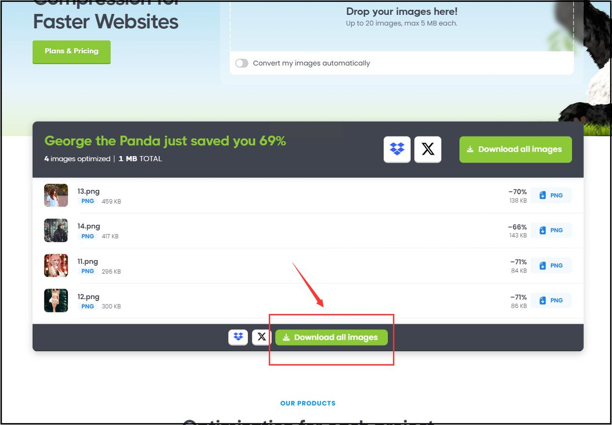Select the 13.png file name
The height and width of the screenshot is (425, 612).
pos(88,191)
